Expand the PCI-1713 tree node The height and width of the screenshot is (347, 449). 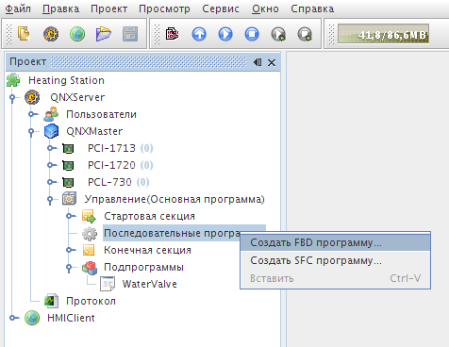[x=51, y=148]
